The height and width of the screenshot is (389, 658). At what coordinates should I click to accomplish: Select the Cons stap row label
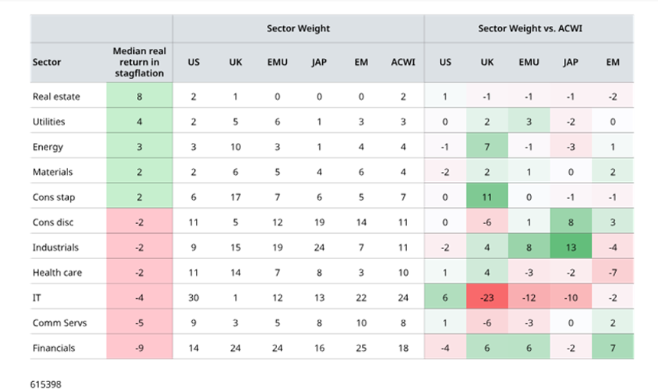pyautogui.click(x=54, y=197)
